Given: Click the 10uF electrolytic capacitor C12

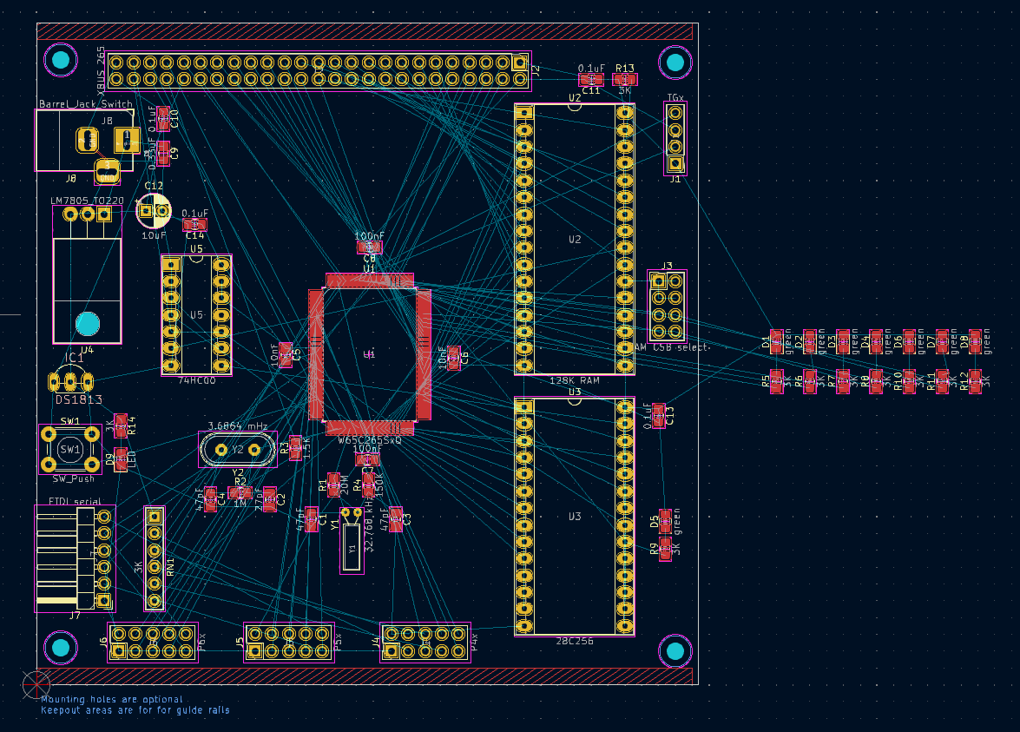Looking at the screenshot, I should (154, 211).
